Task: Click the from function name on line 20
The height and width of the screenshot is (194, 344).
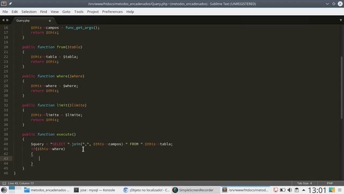Action: (61, 47)
